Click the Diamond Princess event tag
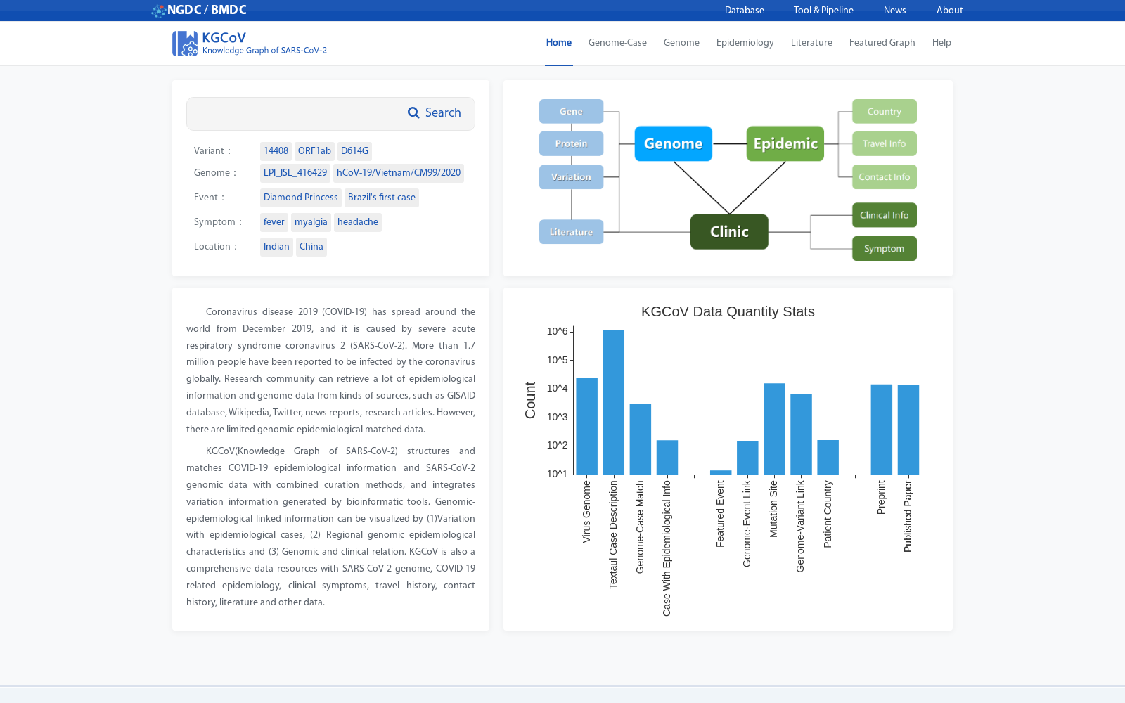1125x703 pixels. tap(301, 198)
